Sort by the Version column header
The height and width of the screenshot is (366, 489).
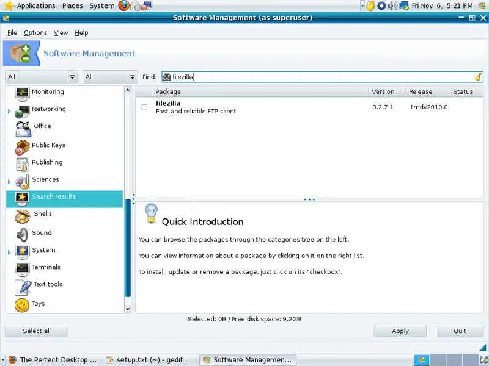coord(387,92)
